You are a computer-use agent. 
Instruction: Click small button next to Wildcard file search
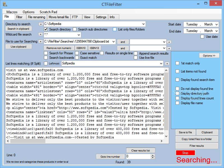pos(41,34)
